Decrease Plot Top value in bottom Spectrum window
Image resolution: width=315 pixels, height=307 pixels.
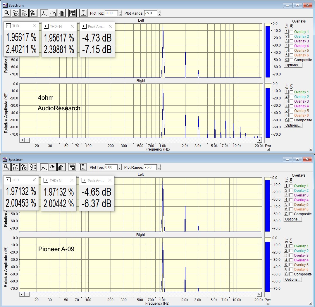(x=120, y=169)
